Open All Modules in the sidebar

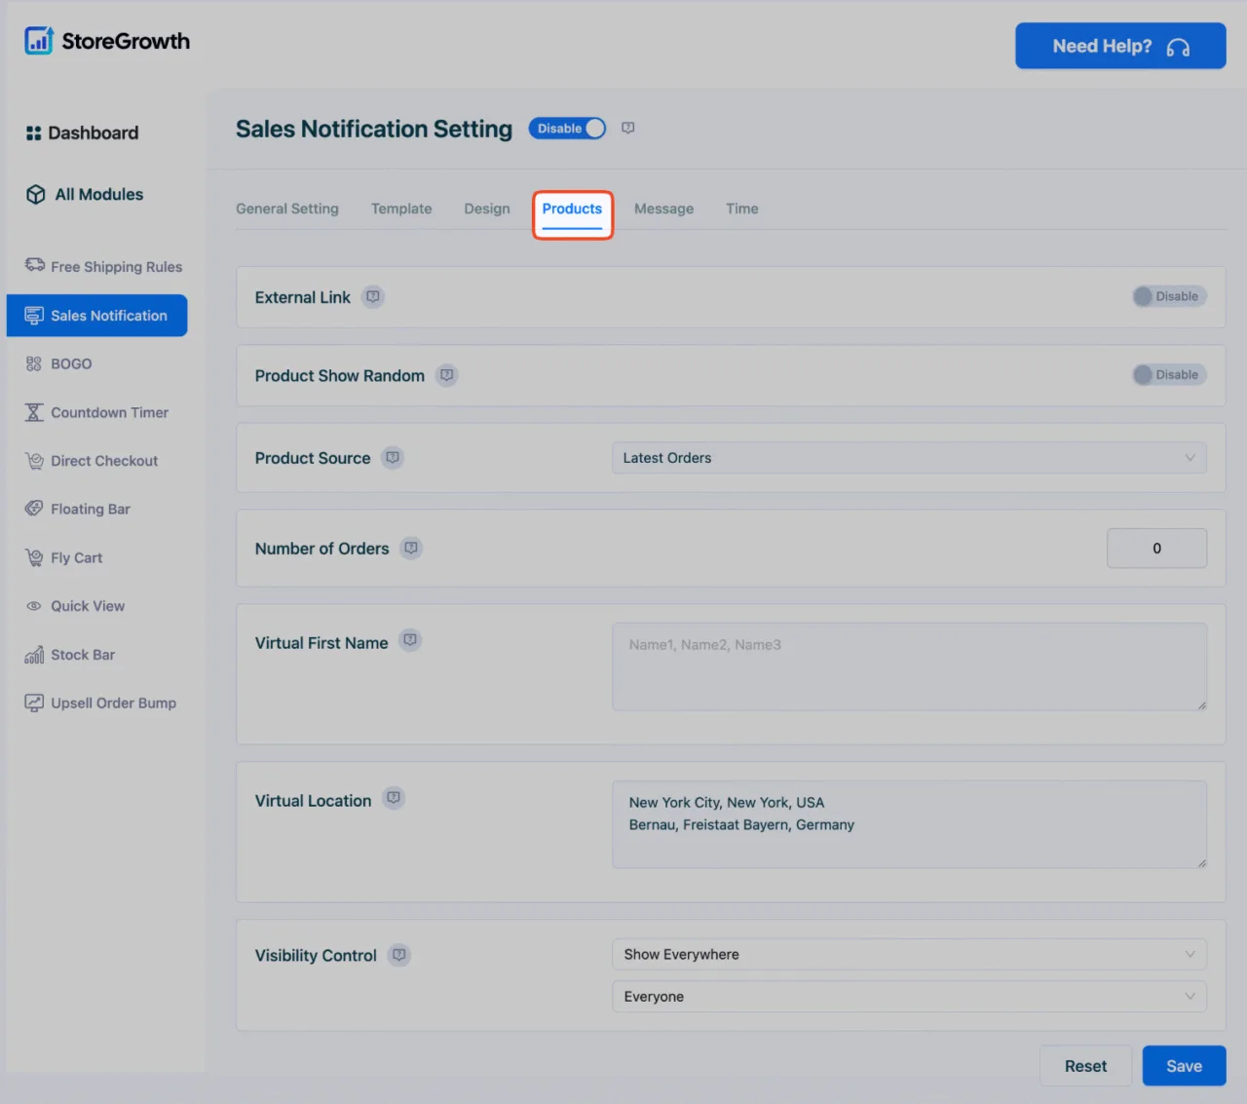85,195
